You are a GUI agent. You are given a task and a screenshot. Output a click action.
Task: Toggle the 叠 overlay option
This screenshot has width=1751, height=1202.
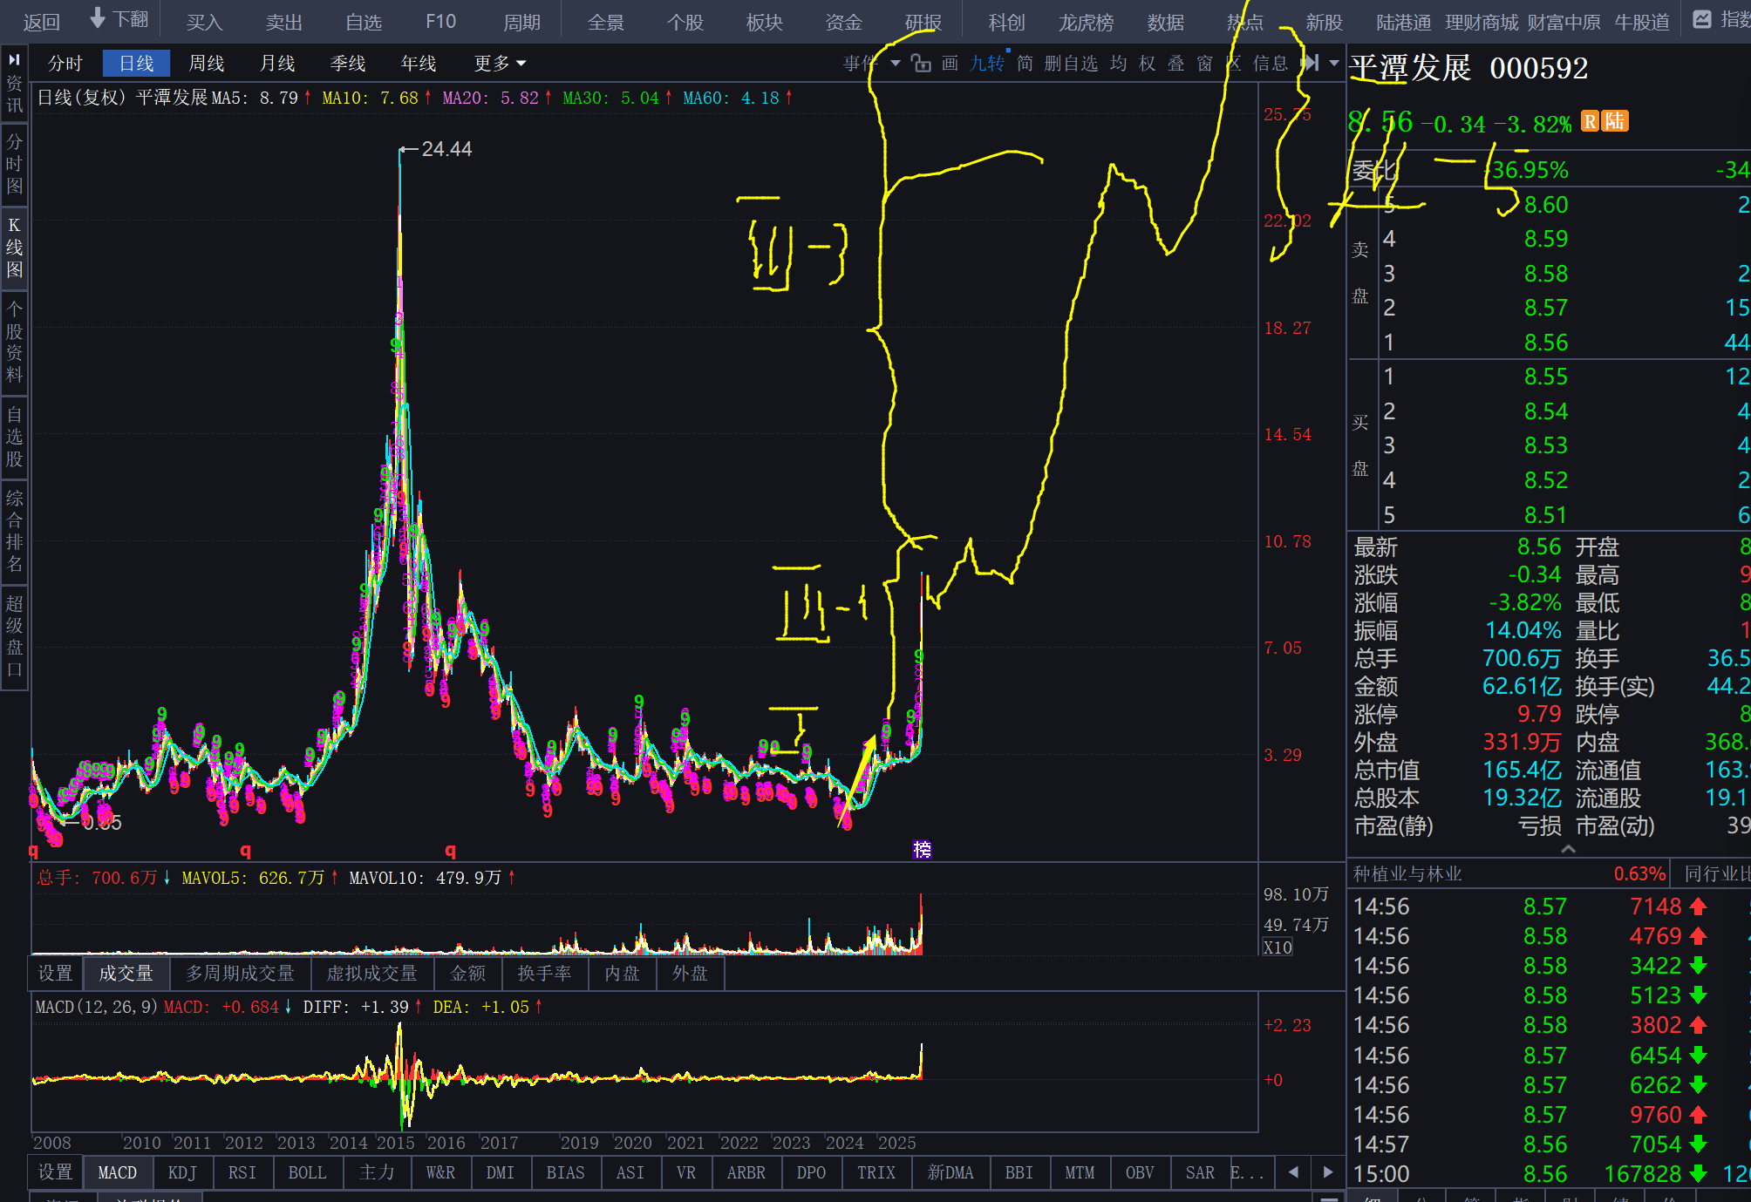click(1176, 63)
